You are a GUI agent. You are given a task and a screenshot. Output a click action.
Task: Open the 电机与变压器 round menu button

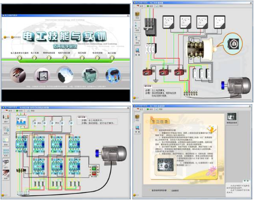point(65,58)
